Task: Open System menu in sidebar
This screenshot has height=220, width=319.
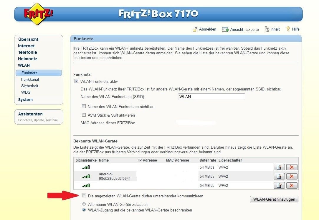Action: point(25,100)
